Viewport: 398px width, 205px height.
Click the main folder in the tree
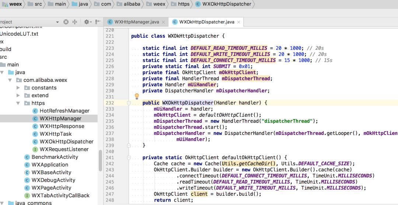(x=13, y=65)
